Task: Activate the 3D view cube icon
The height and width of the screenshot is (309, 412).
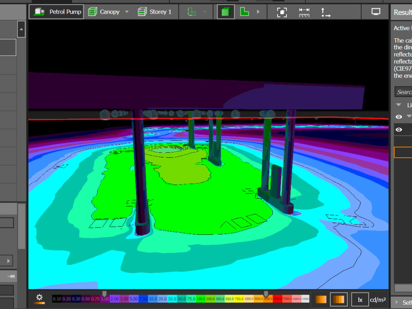Action: pyautogui.click(x=225, y=12)
